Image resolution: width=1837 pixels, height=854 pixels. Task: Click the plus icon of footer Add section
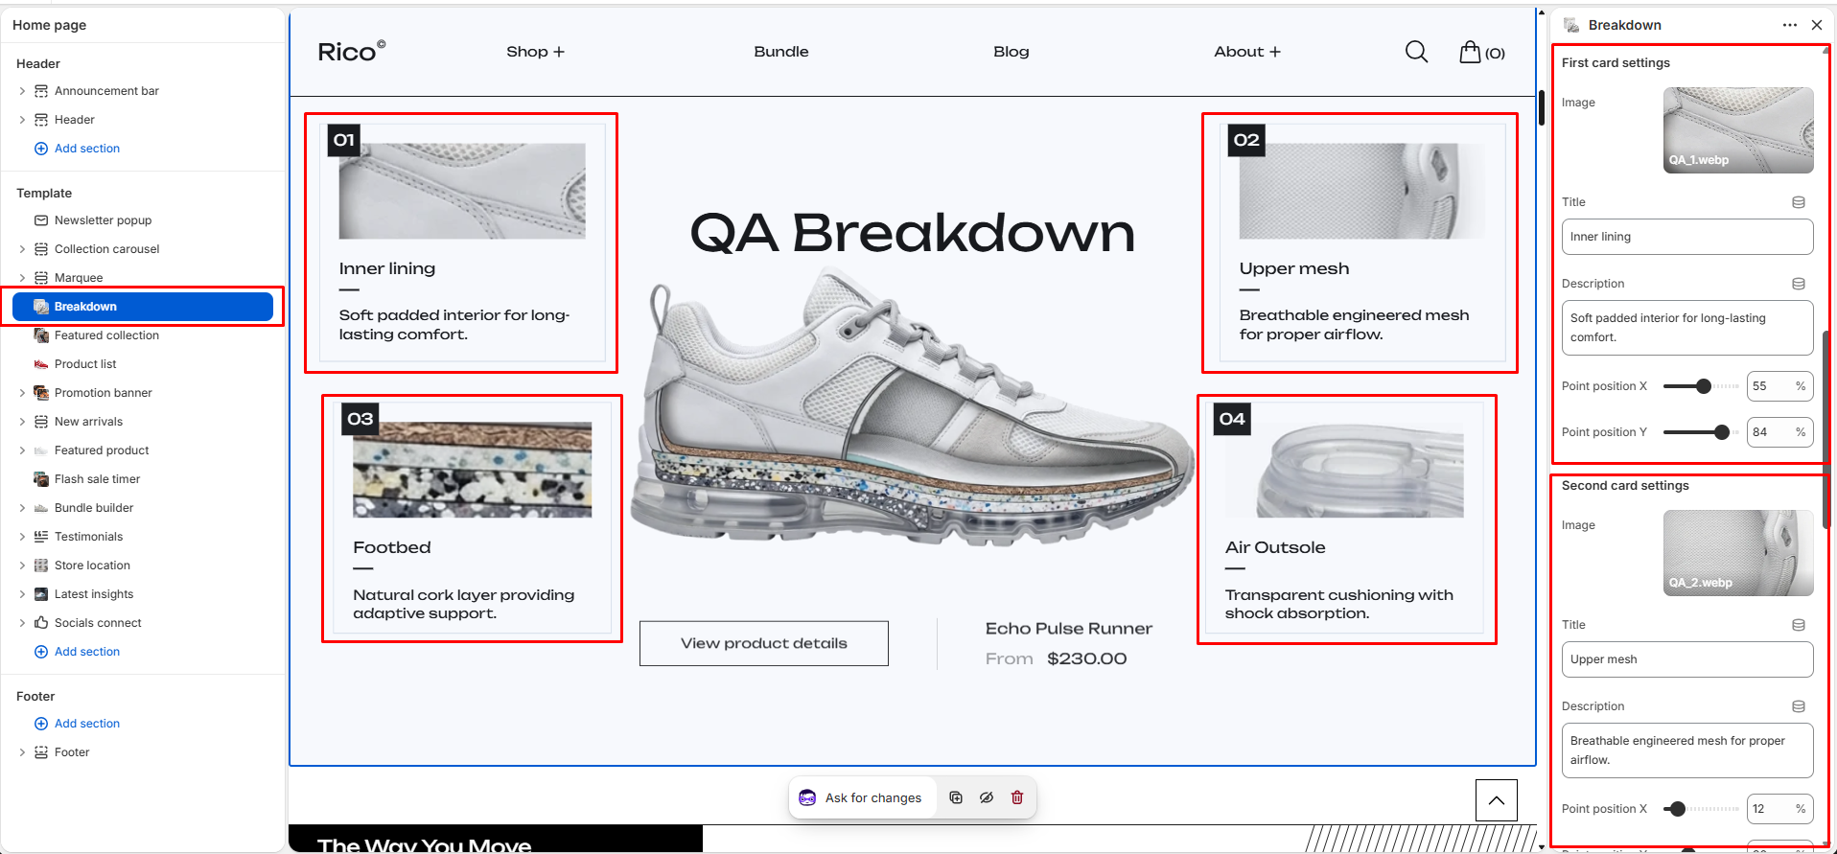[41, 724]
